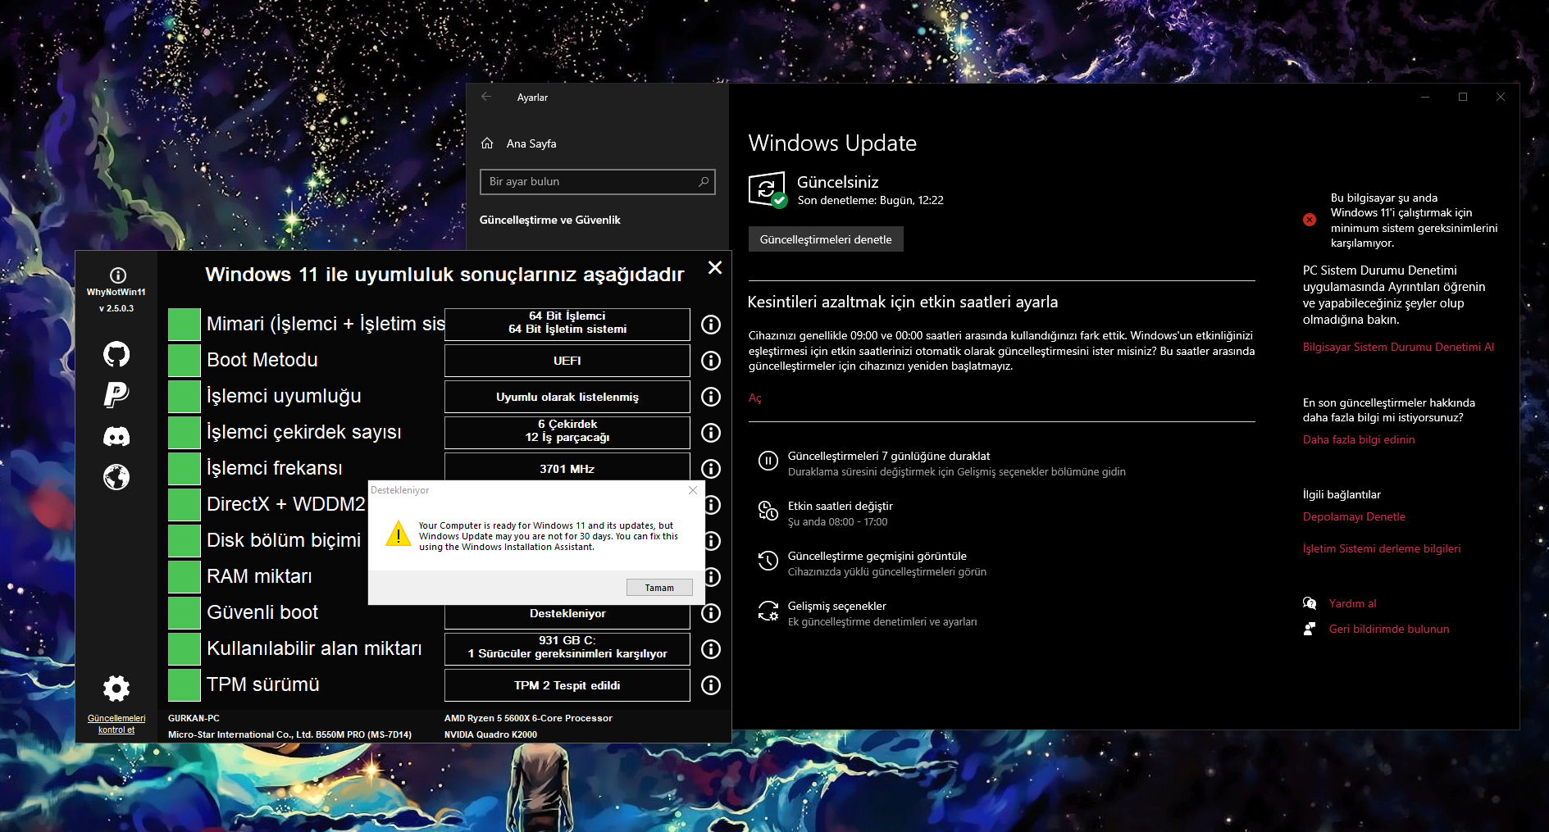Click the red error icon for Windows 11
The width and height of the screenshot is (1549, 832).
[x=1310, y=220]
